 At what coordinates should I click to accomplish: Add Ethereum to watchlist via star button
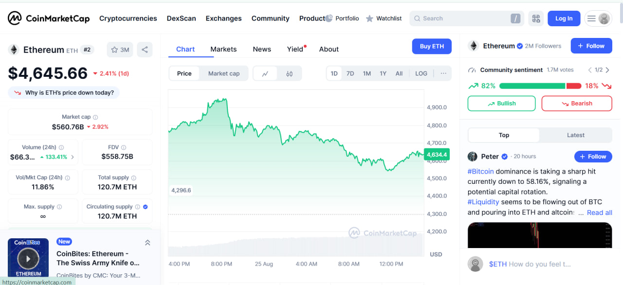click(120, 50)
